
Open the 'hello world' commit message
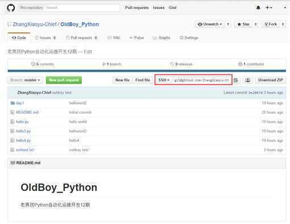coord(78,122)
